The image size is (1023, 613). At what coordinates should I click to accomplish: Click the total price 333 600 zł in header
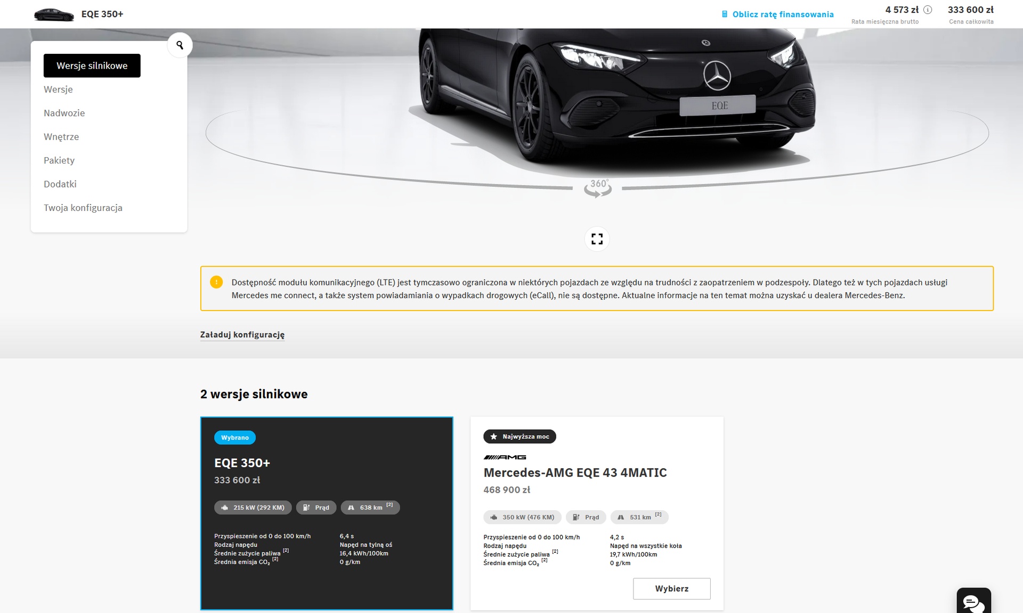[x=970, y=10]
